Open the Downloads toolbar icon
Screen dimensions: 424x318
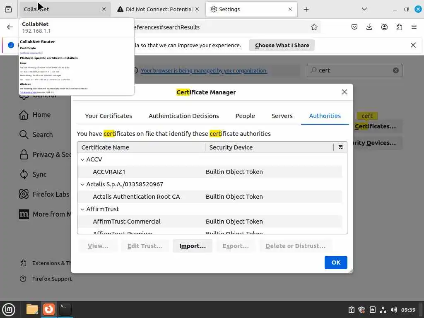(369, 27)
